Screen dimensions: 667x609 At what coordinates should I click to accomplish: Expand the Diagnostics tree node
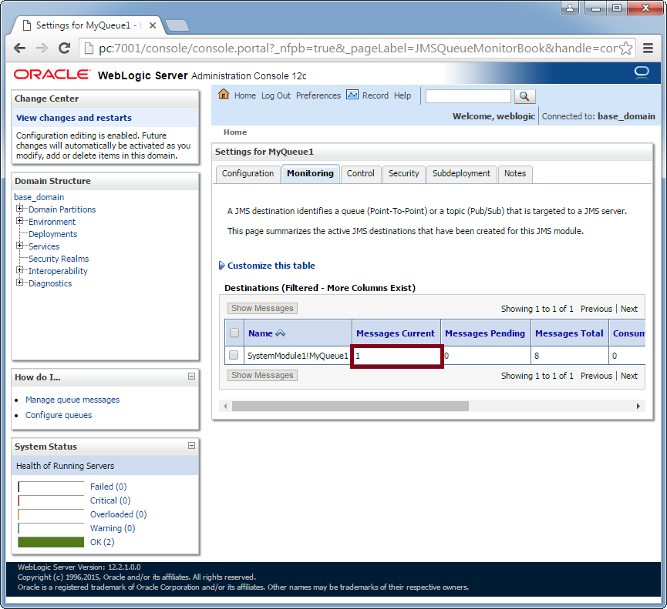[19, 283]
